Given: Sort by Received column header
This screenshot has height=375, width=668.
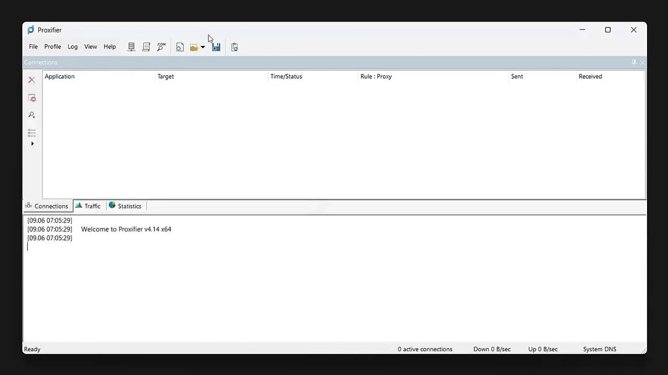Looking at the screenshot, I should 610,76.
